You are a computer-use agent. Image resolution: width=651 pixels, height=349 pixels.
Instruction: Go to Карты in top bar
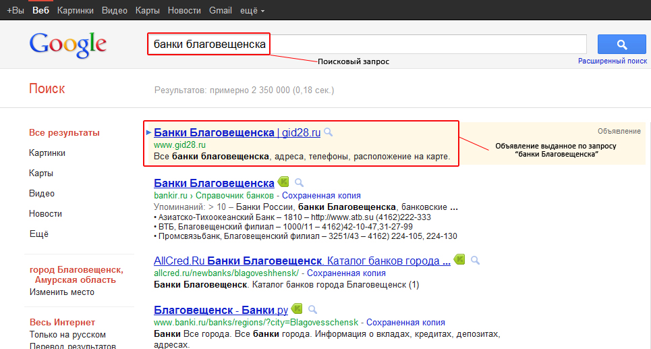[147, 10]
